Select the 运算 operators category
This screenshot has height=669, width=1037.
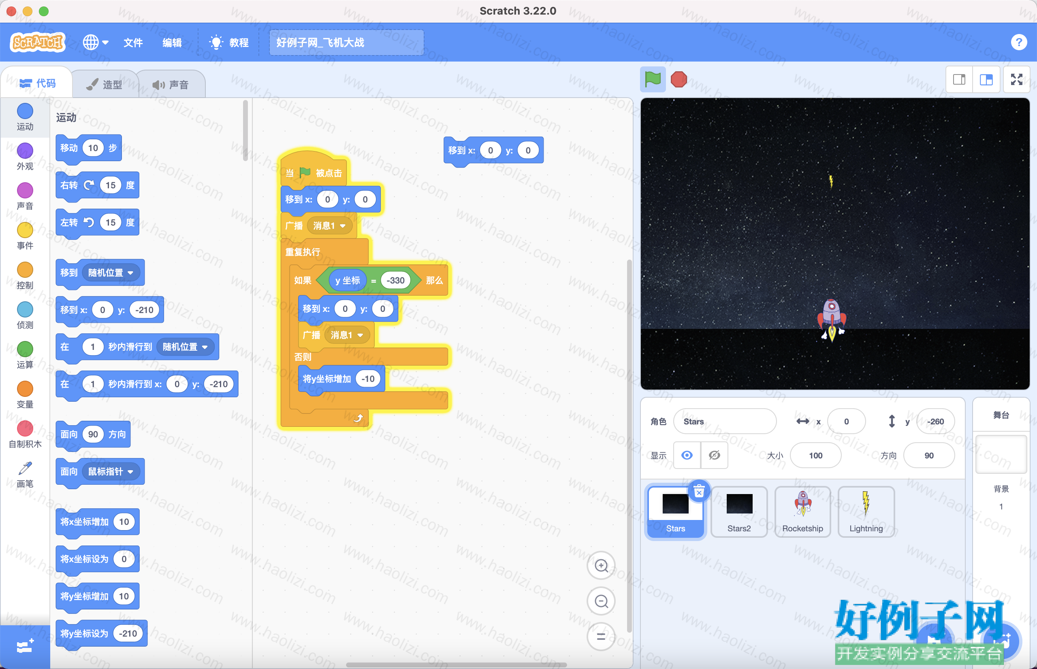25,355
